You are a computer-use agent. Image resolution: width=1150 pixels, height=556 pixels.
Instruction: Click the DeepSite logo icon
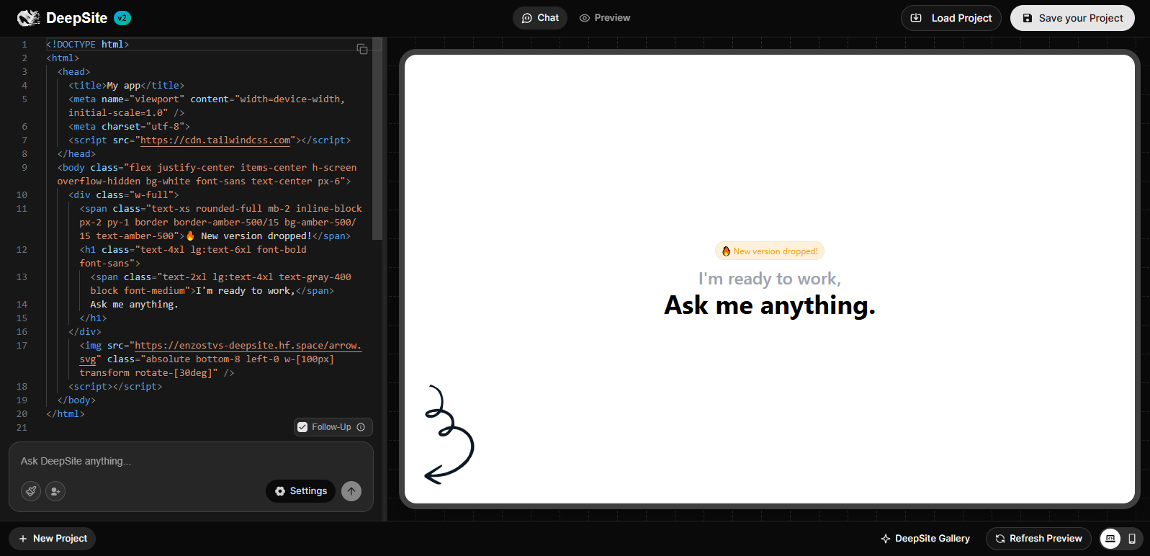coord(28,18)
